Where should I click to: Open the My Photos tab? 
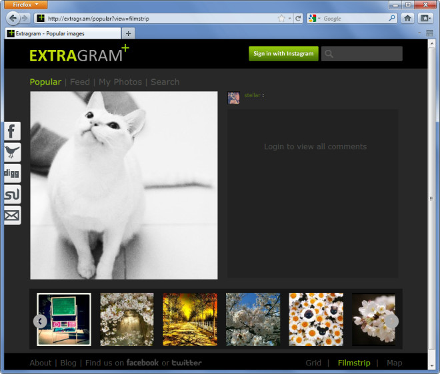121,82
